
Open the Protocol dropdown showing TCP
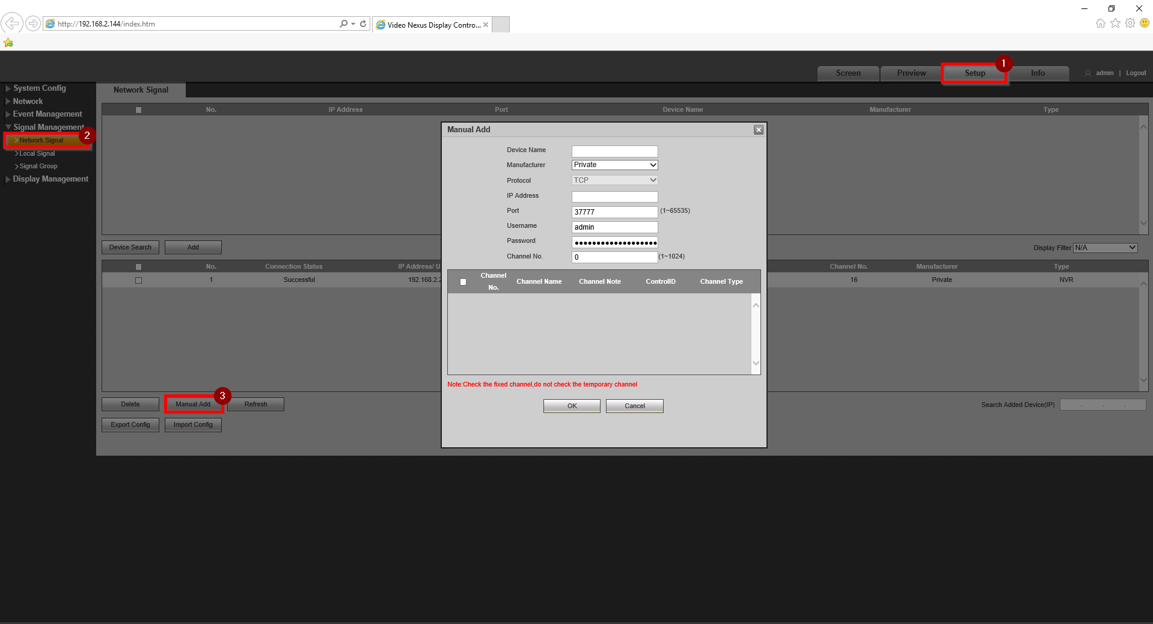[x=614, y=180]
